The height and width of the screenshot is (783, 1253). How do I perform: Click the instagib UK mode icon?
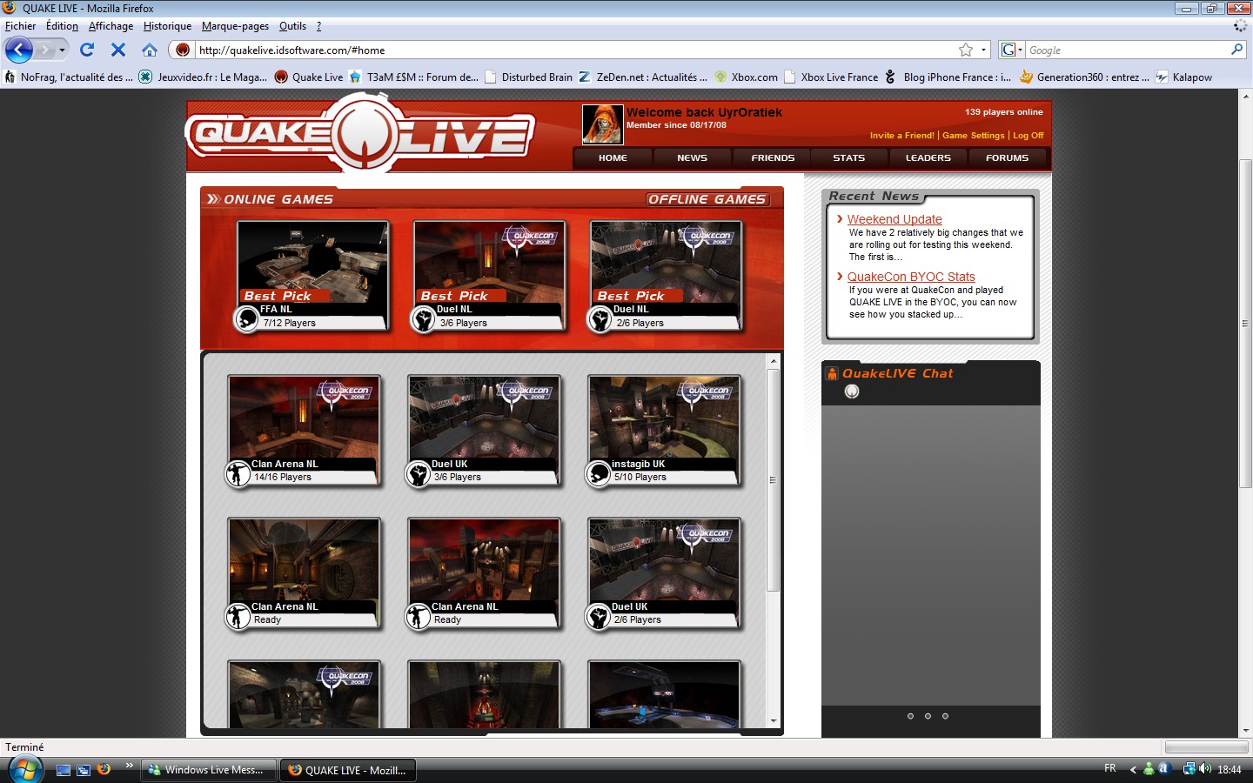(x=599, y=474)
